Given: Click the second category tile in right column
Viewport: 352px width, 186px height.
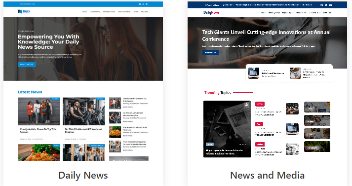Looking at the screenshot, I should [317, 120].
